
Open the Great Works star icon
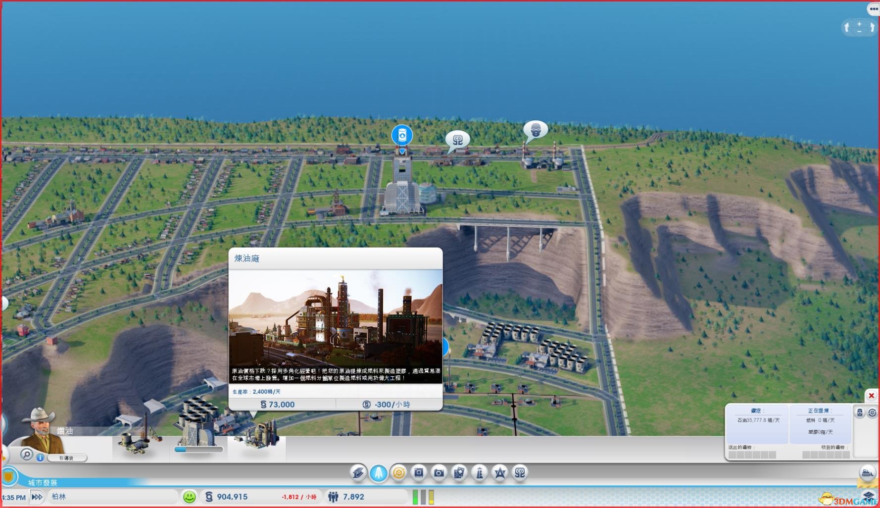[500, 473]
